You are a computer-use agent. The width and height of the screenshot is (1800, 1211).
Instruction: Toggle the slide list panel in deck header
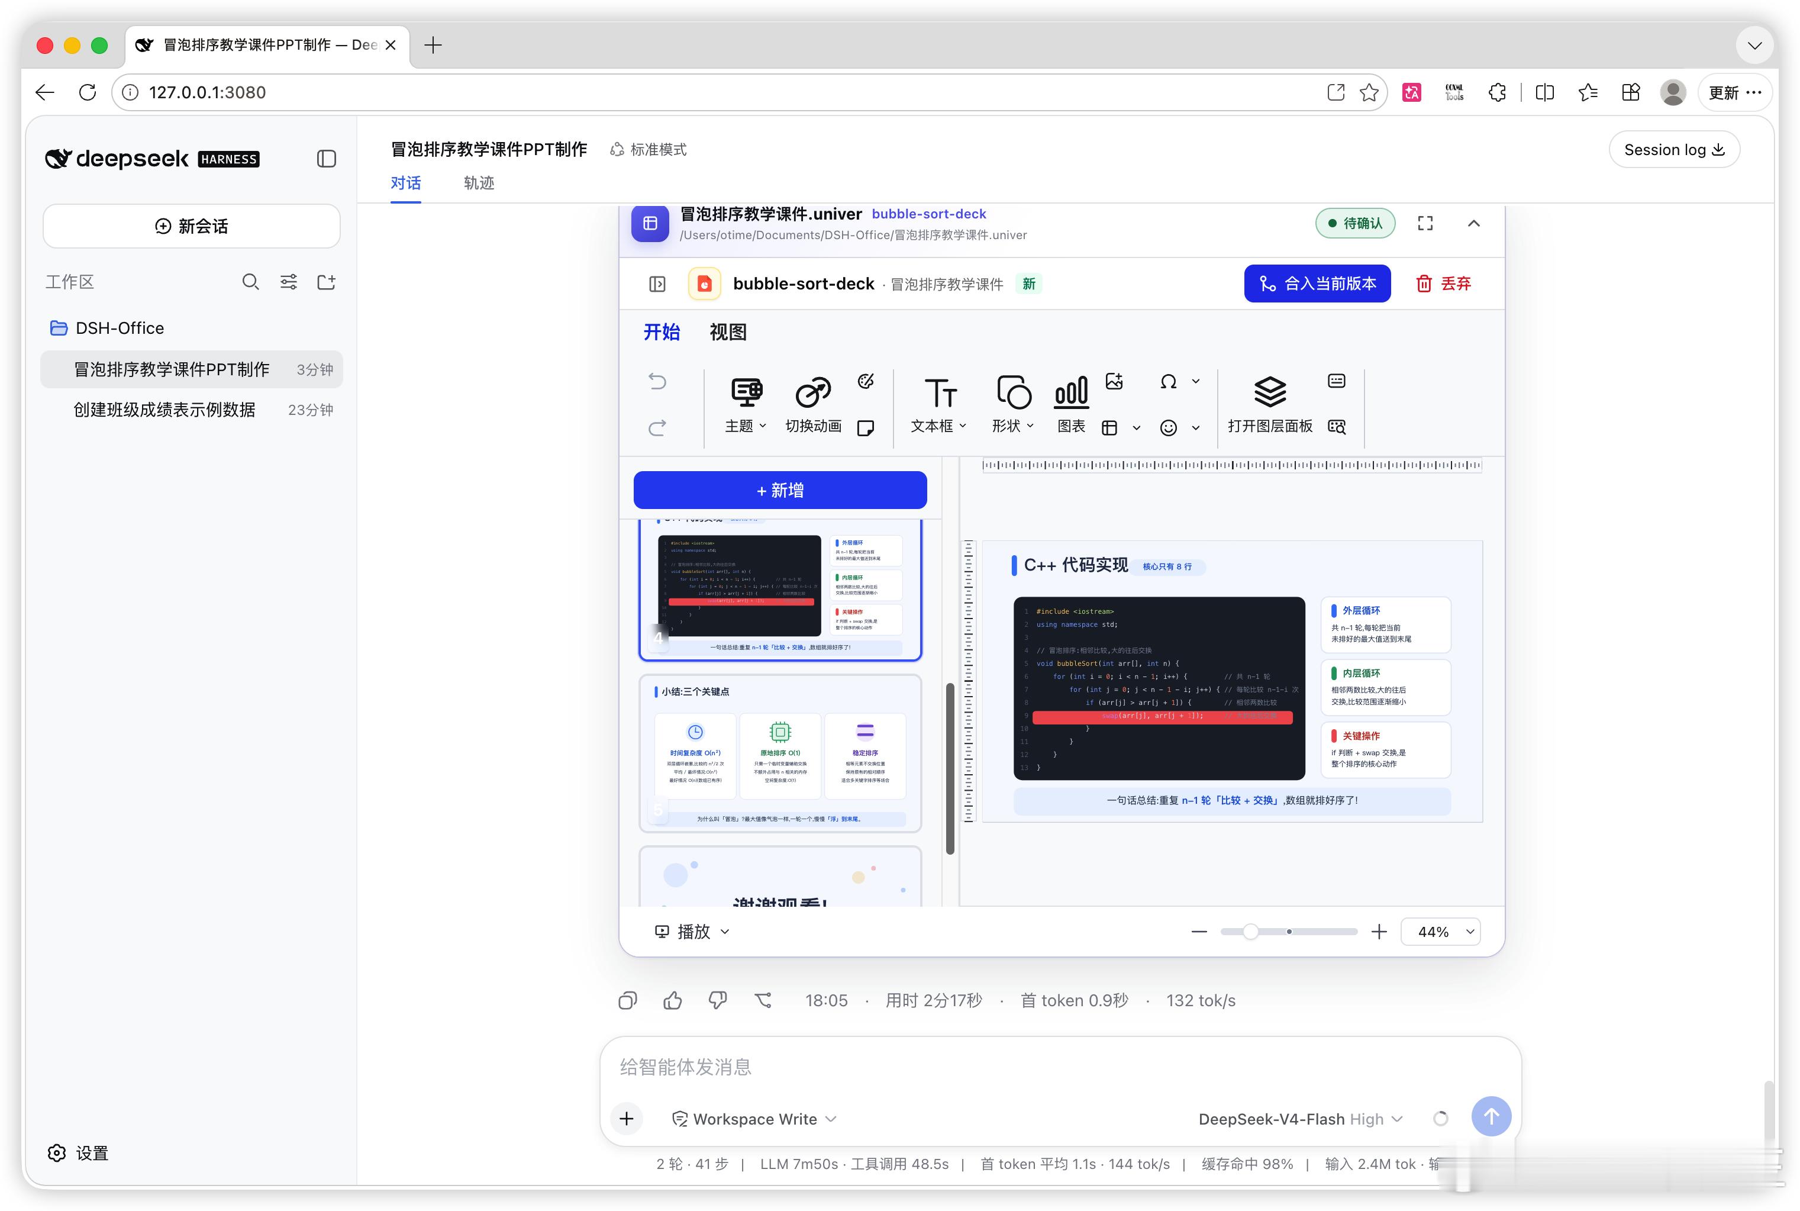[x=657, y=284]
